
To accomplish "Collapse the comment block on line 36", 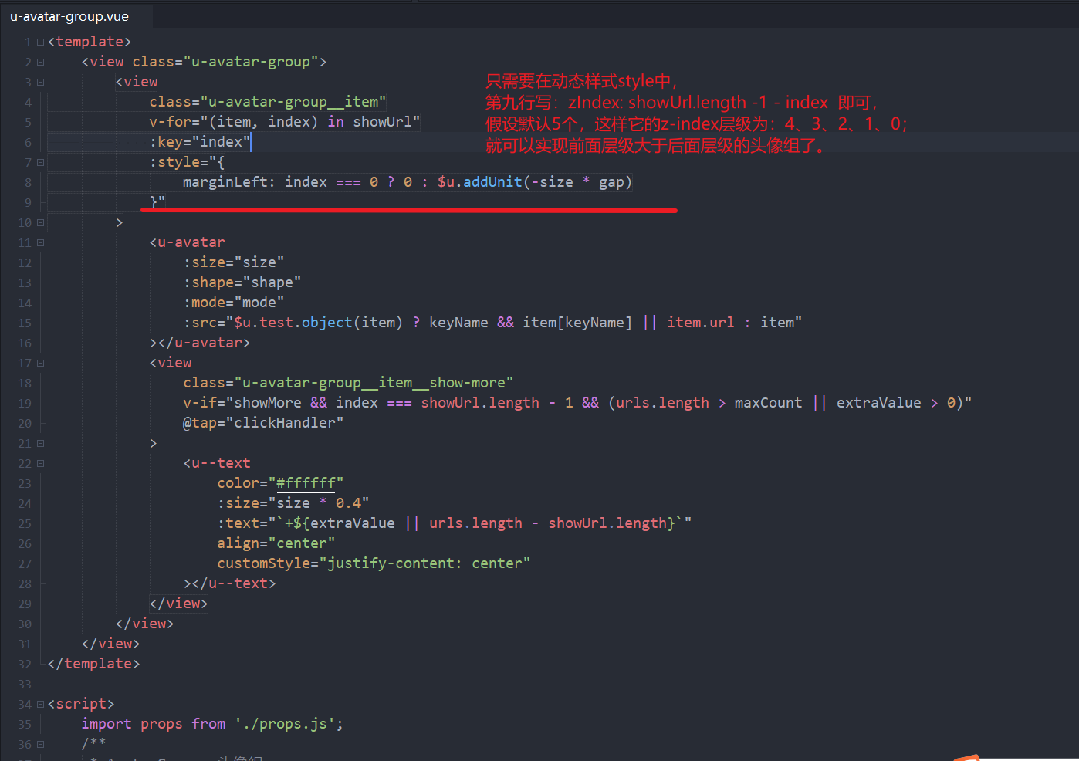I will tap(40, 744).
